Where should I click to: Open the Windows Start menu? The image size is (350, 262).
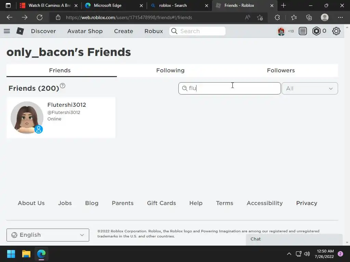[x=11, y=254]
